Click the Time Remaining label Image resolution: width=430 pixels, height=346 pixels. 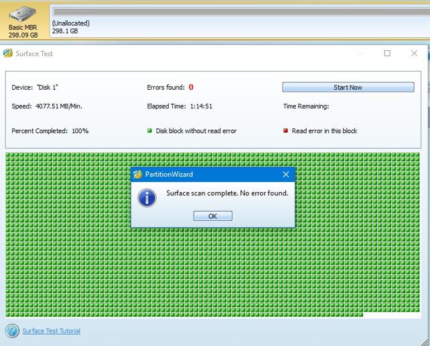(306, 106)
